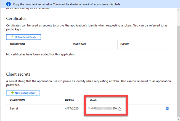Viewport: 180px width, 121px height.
Task: Click EXPIRES header in the client secrets table
Action: pos(69,100)
